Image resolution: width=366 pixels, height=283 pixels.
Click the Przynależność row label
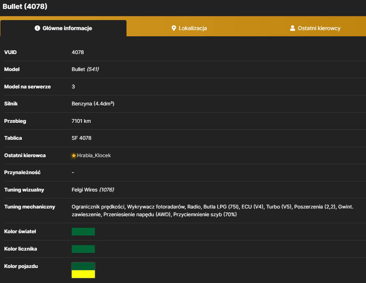click(x=22, y=173)
